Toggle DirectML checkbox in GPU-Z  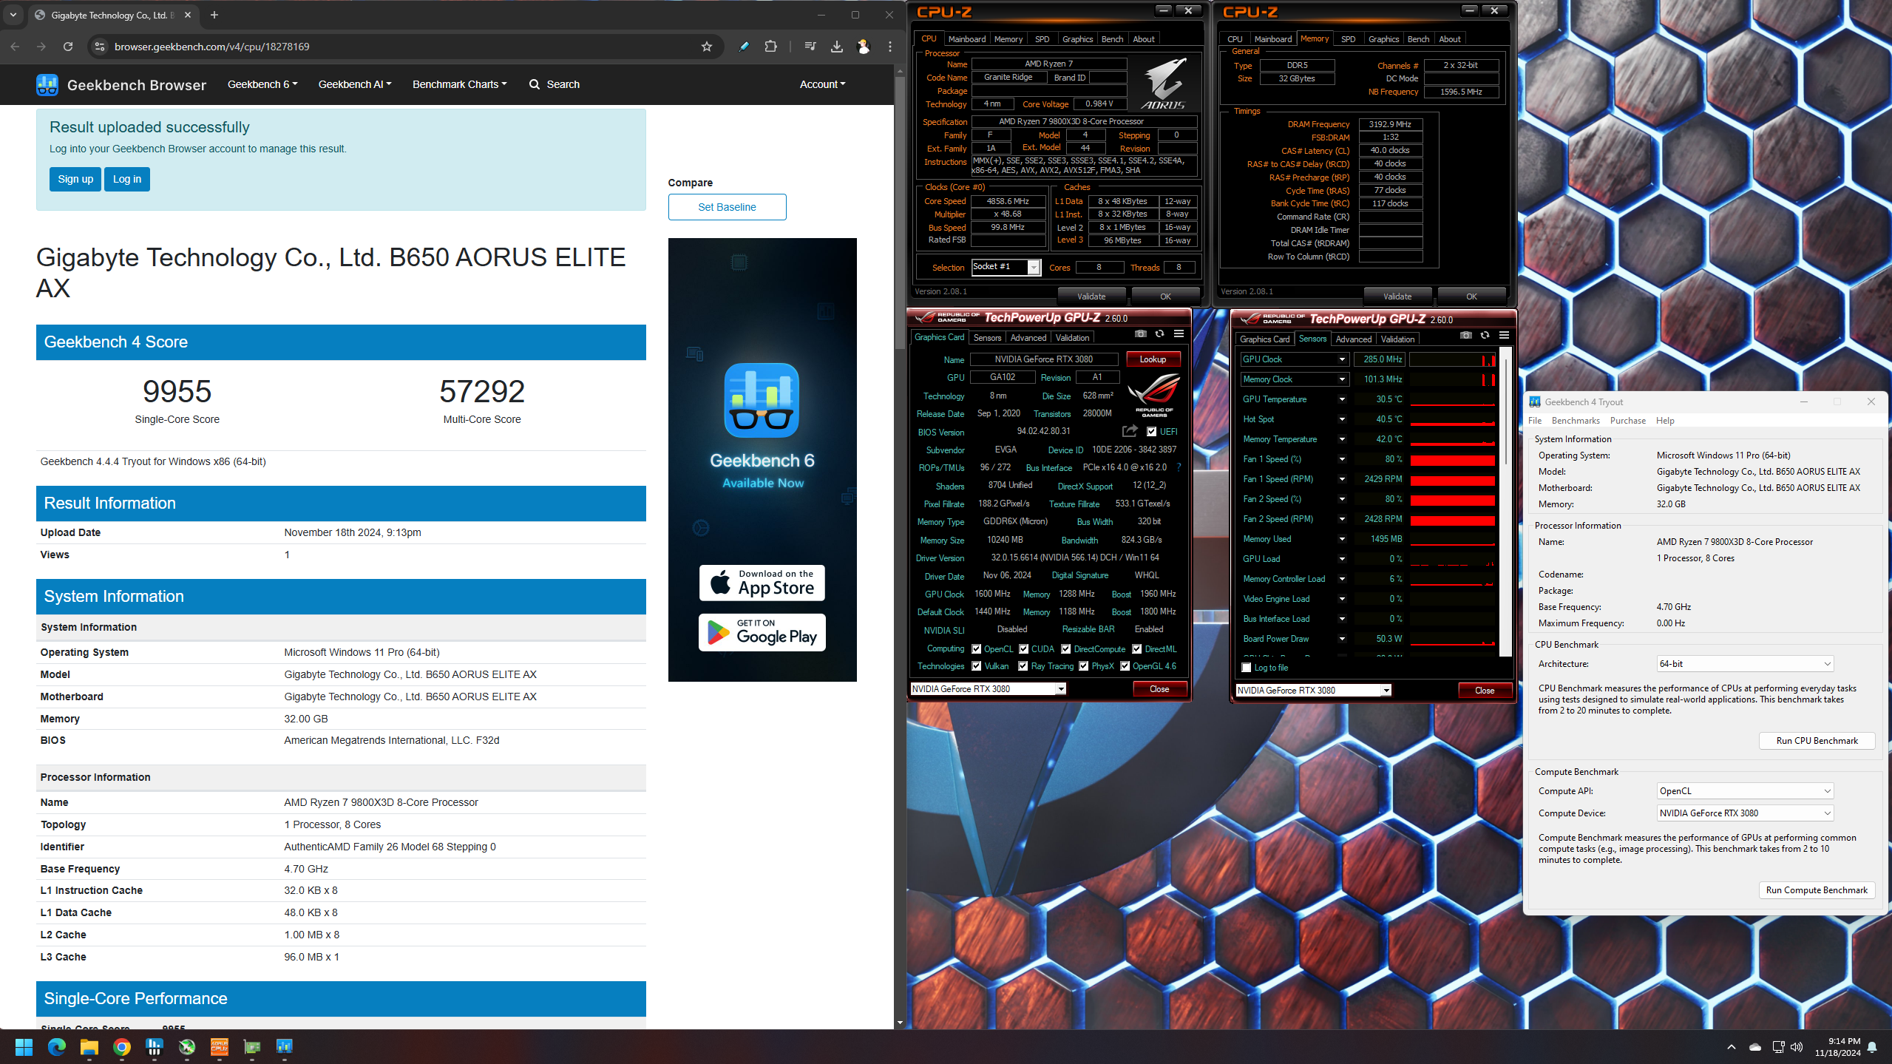(1137, 649)
